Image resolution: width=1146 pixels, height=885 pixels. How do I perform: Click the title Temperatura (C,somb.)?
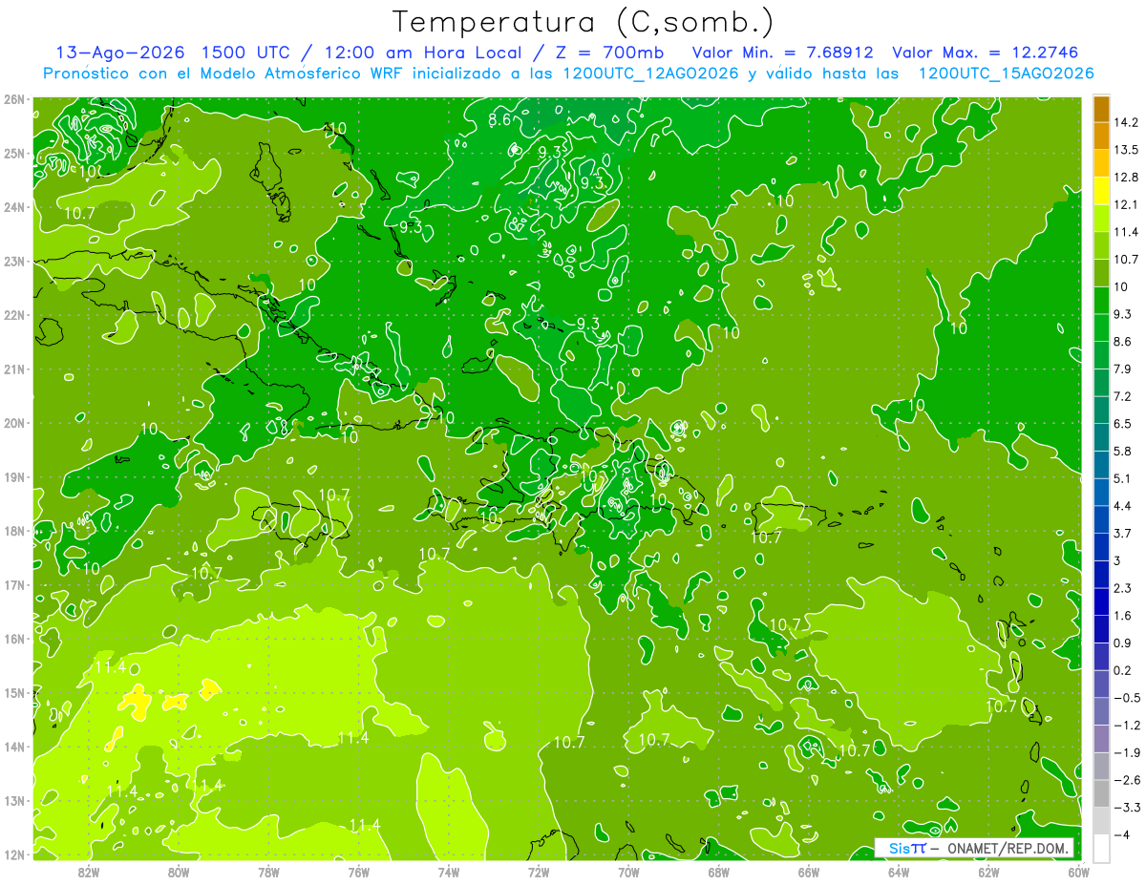(x=584, y=21)
